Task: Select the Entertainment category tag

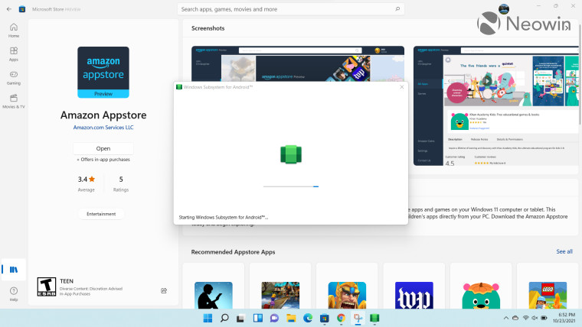Action: tap(101, 214)
